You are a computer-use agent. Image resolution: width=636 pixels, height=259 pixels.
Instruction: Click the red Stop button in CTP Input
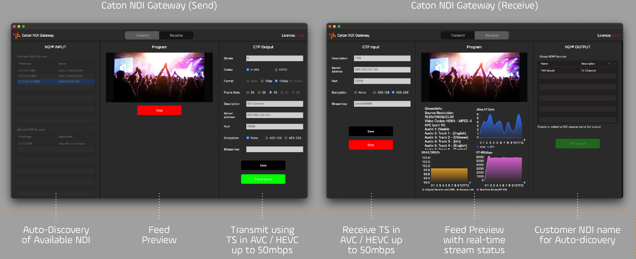coord(371,145)
